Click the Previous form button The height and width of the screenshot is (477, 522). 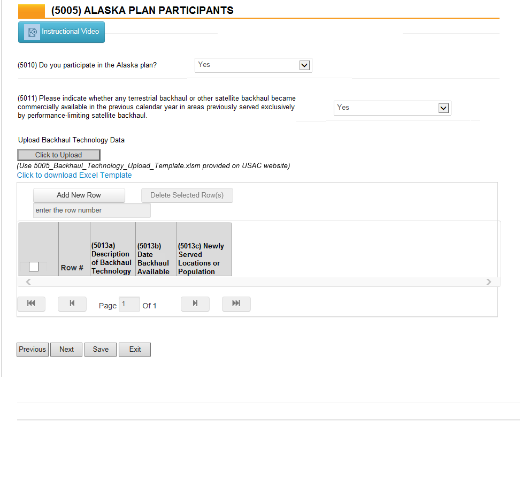coord(33,350)
